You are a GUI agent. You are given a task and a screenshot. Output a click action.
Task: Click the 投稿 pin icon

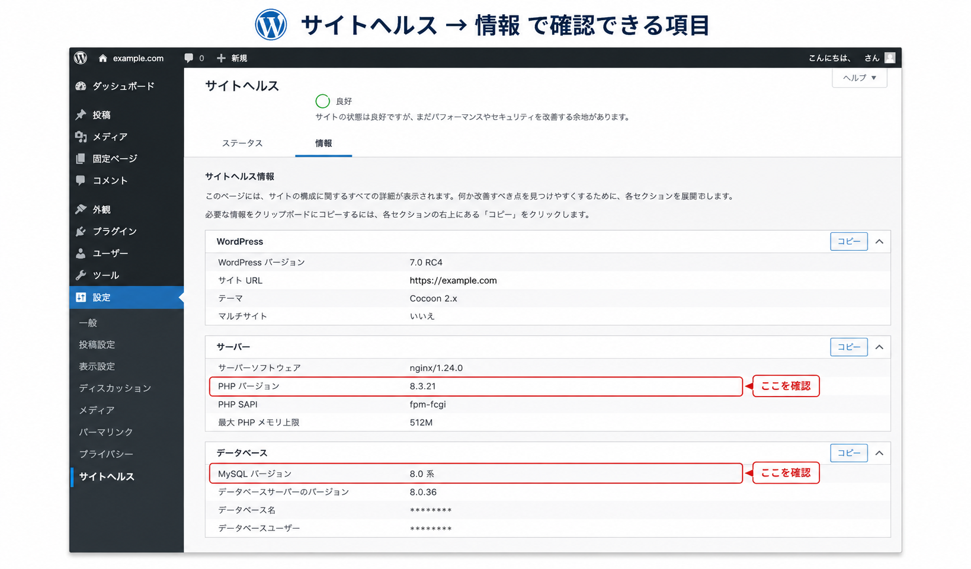pos(81,114)
